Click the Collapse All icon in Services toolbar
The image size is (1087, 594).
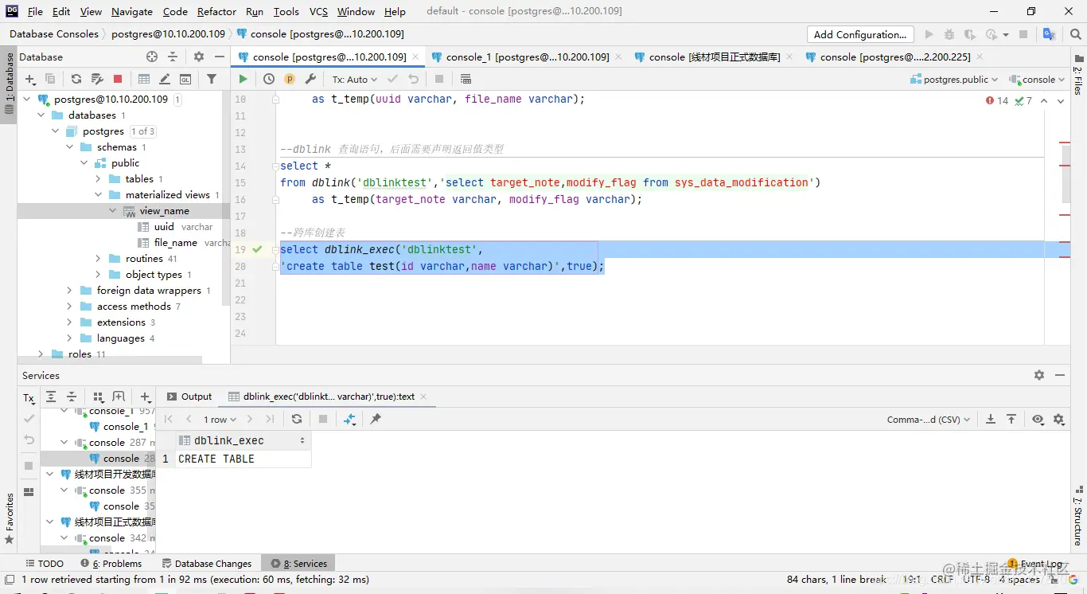pyautogui.click(x=72, y=397)
